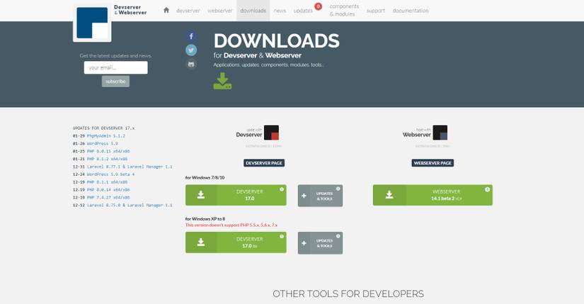Click the Devserver & Webserver site title
Screen dimensions: 584x304
click(130, 10)
